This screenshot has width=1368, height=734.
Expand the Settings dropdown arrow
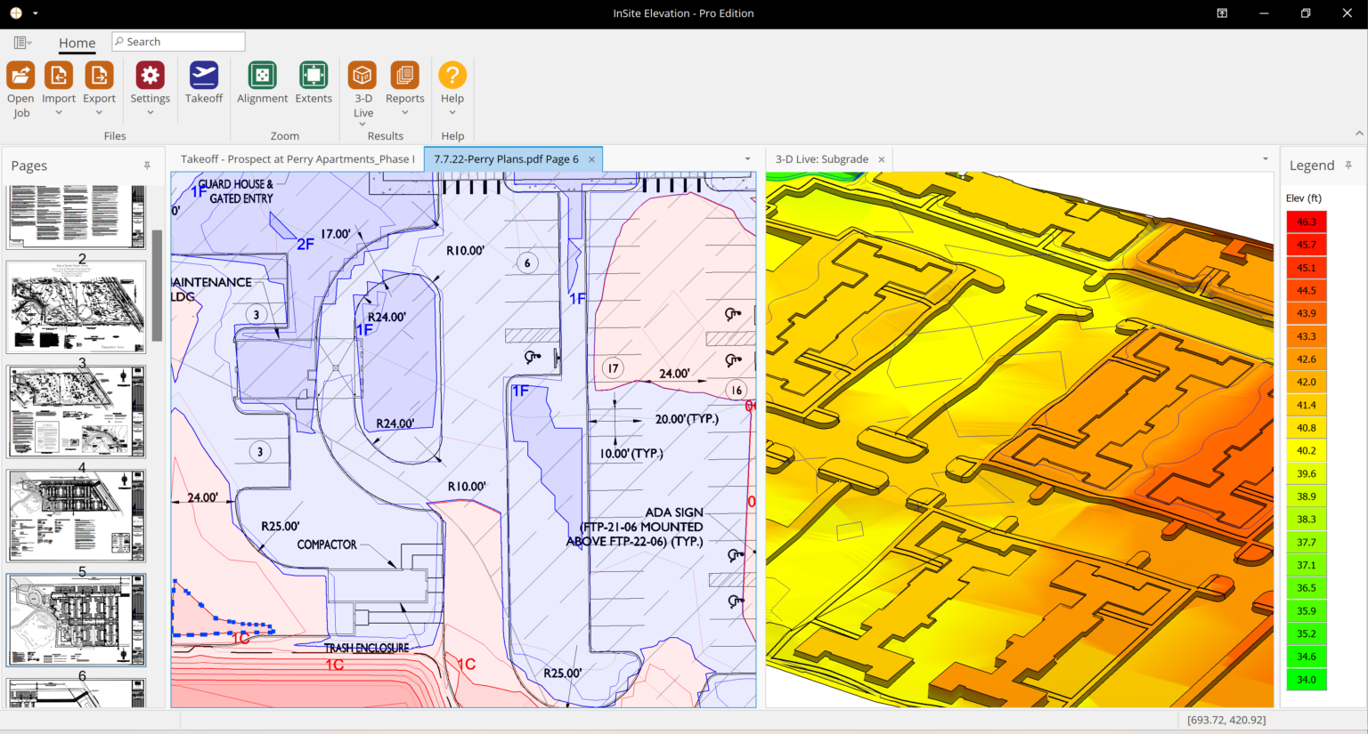coord(150,113)
